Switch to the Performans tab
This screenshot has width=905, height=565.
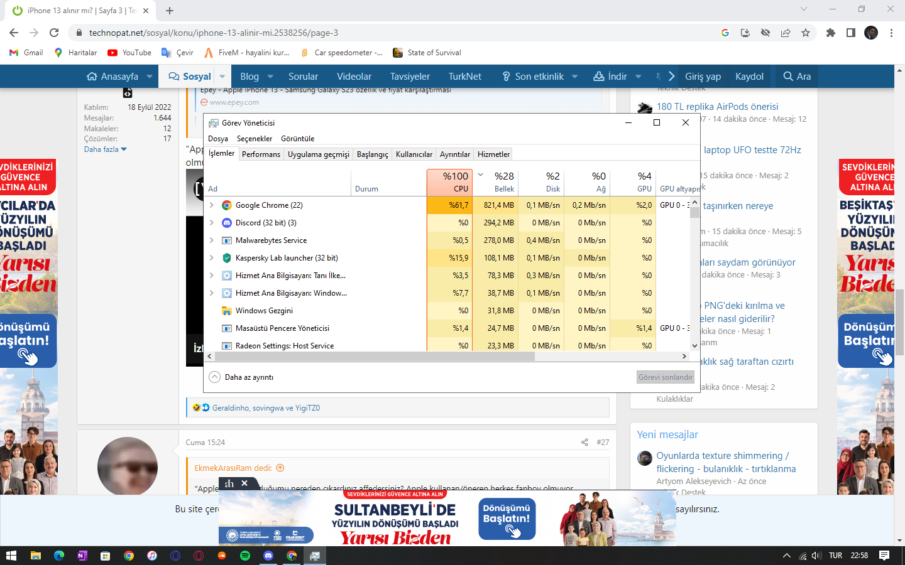(261, 154)
